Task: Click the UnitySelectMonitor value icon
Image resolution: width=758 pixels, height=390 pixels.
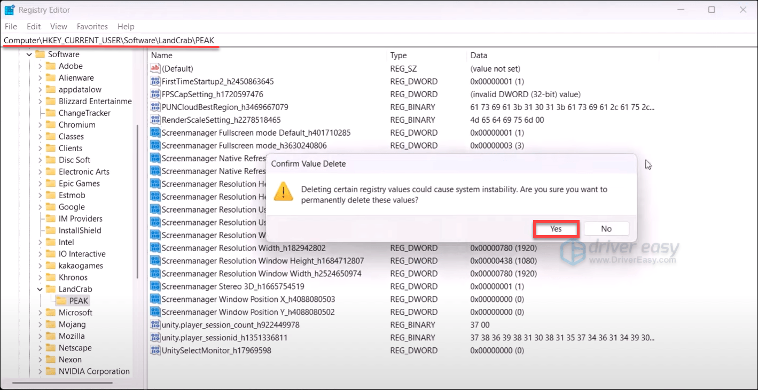Action: tap(155, 350)
